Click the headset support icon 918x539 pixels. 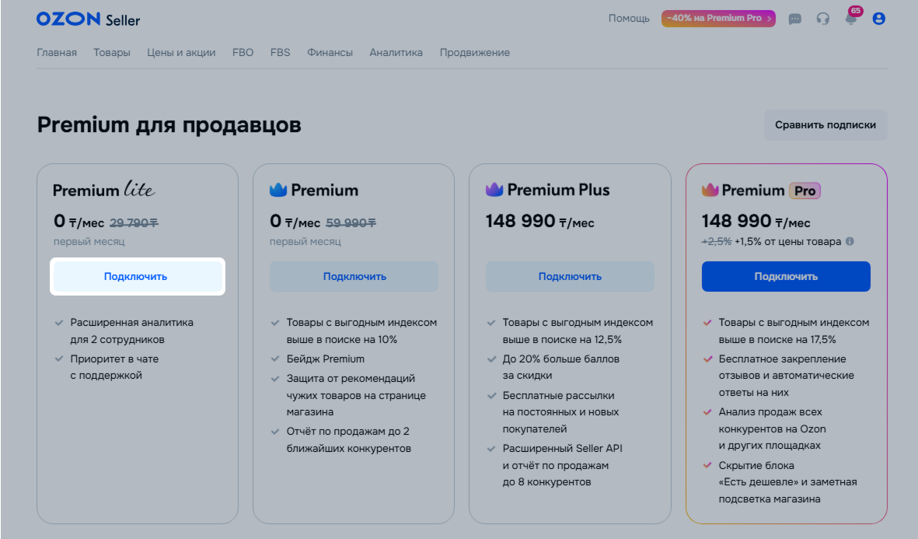(x=822, y=19)
